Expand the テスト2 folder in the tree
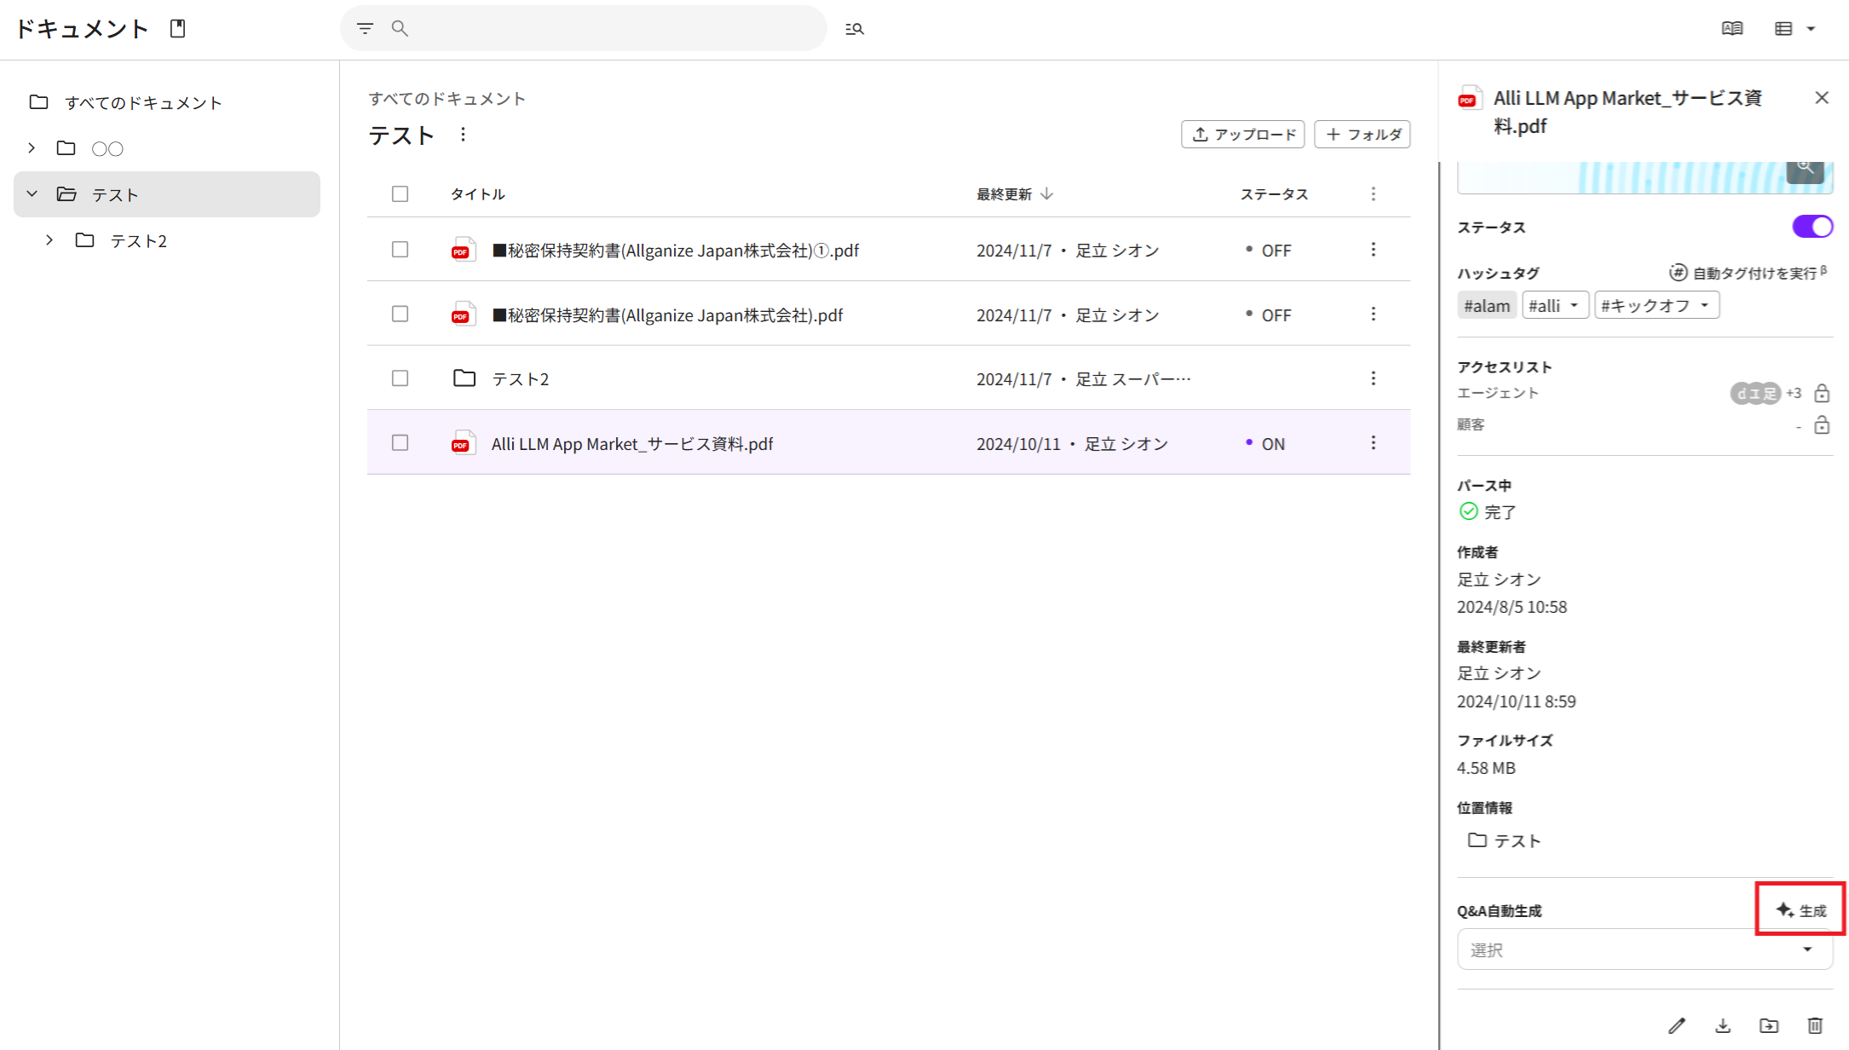 pos(49,240)
